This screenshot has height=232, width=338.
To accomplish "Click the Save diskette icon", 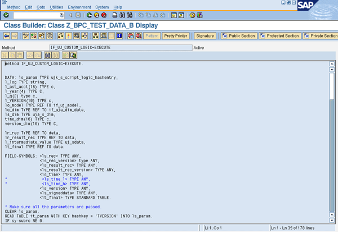I will (78, 15).
